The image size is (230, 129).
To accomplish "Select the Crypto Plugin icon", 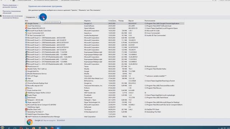I will (x=26, y=95).
